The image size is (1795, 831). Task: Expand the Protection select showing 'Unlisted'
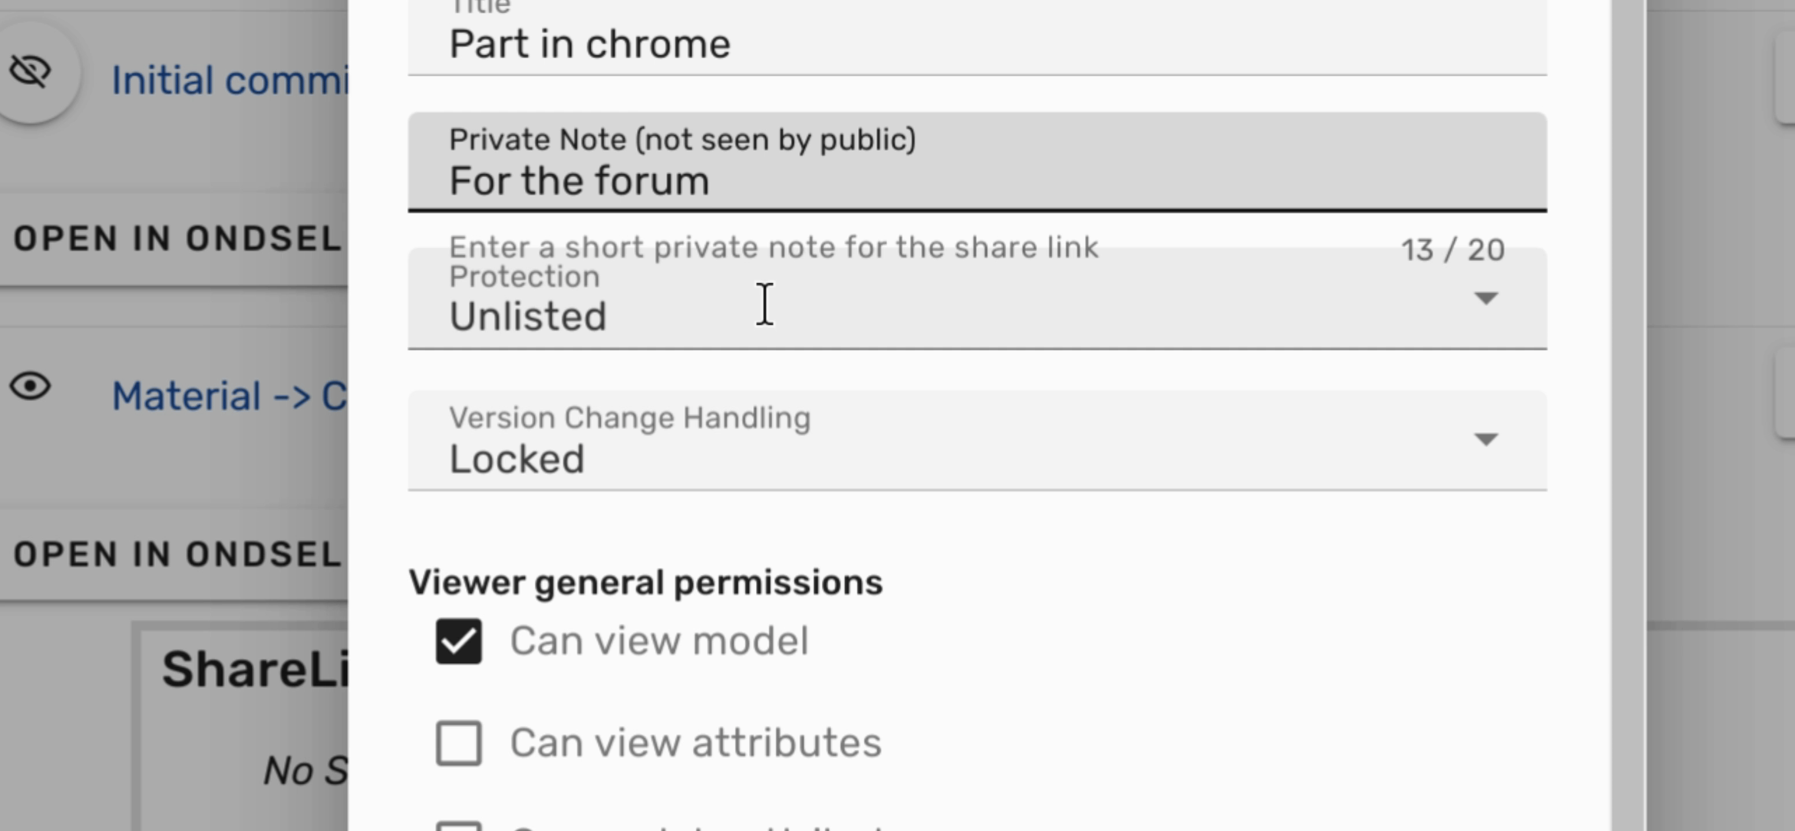pos(906,315)
